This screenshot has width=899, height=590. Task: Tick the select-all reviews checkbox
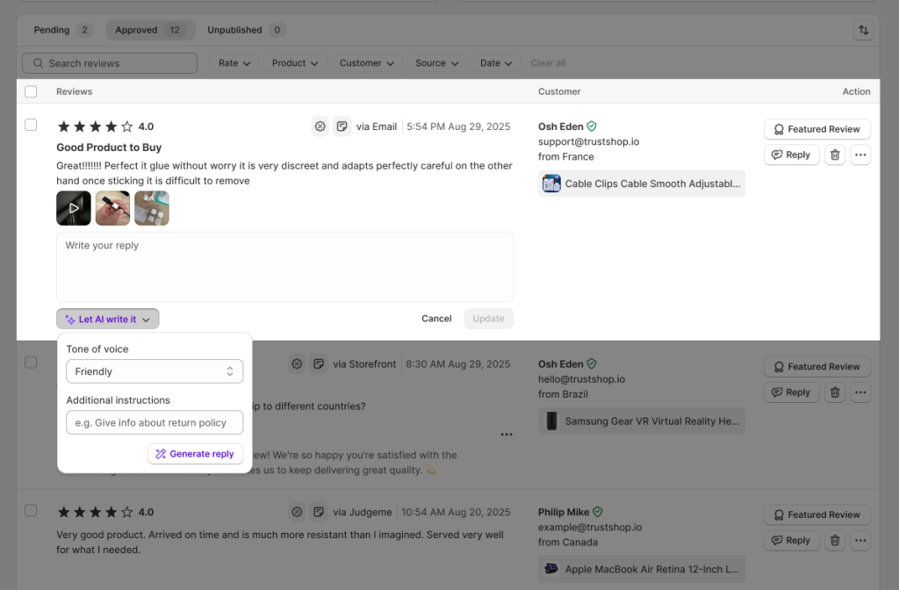[x=31, y=91]
